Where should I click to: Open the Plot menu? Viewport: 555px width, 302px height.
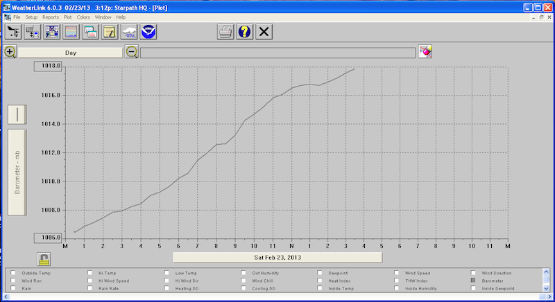point(67,17)
